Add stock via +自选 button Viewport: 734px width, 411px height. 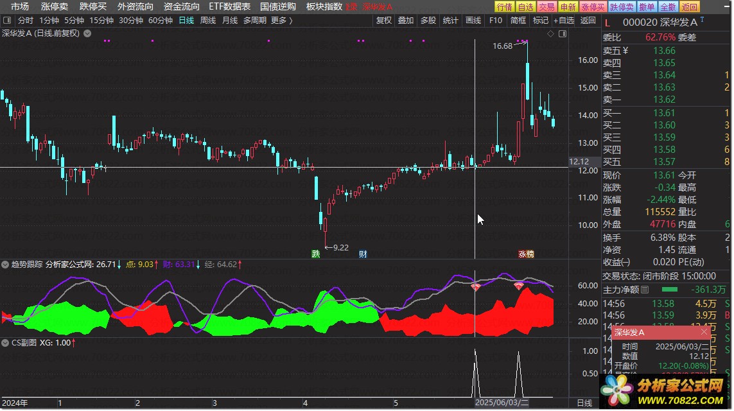[564, 21]
